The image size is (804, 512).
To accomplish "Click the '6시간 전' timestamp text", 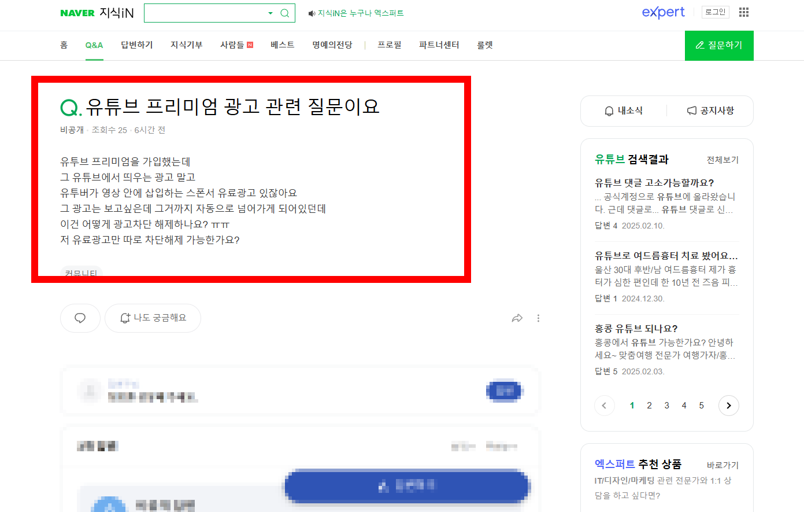I will (150, 130).
